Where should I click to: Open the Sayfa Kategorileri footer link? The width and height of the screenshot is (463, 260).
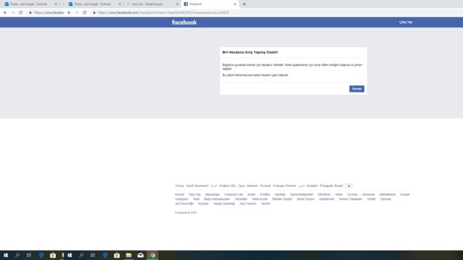(x=301, y=194)
